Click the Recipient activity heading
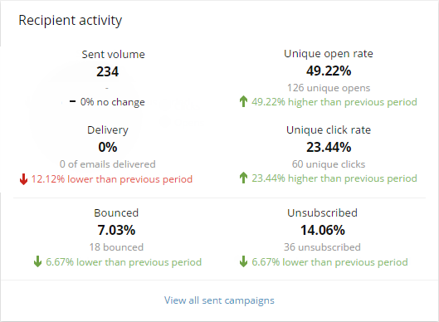The height and width of the screenshot is (322, 439). (71, 21)
